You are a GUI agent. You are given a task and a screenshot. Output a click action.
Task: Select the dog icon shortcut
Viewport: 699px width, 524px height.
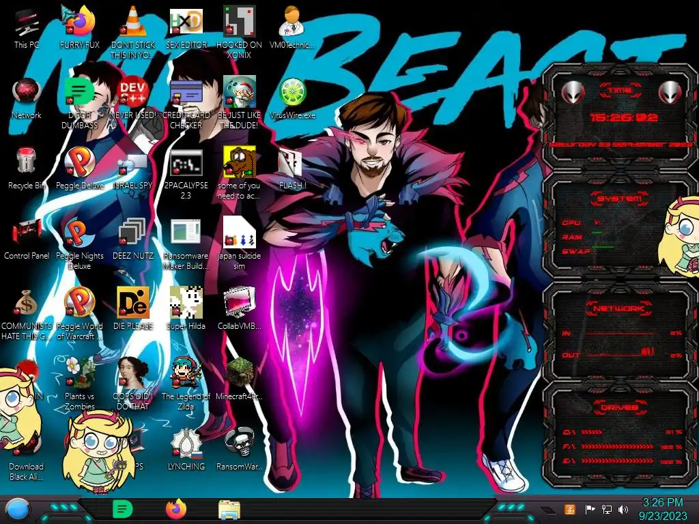pyautogui.click(x=240, y=174)
